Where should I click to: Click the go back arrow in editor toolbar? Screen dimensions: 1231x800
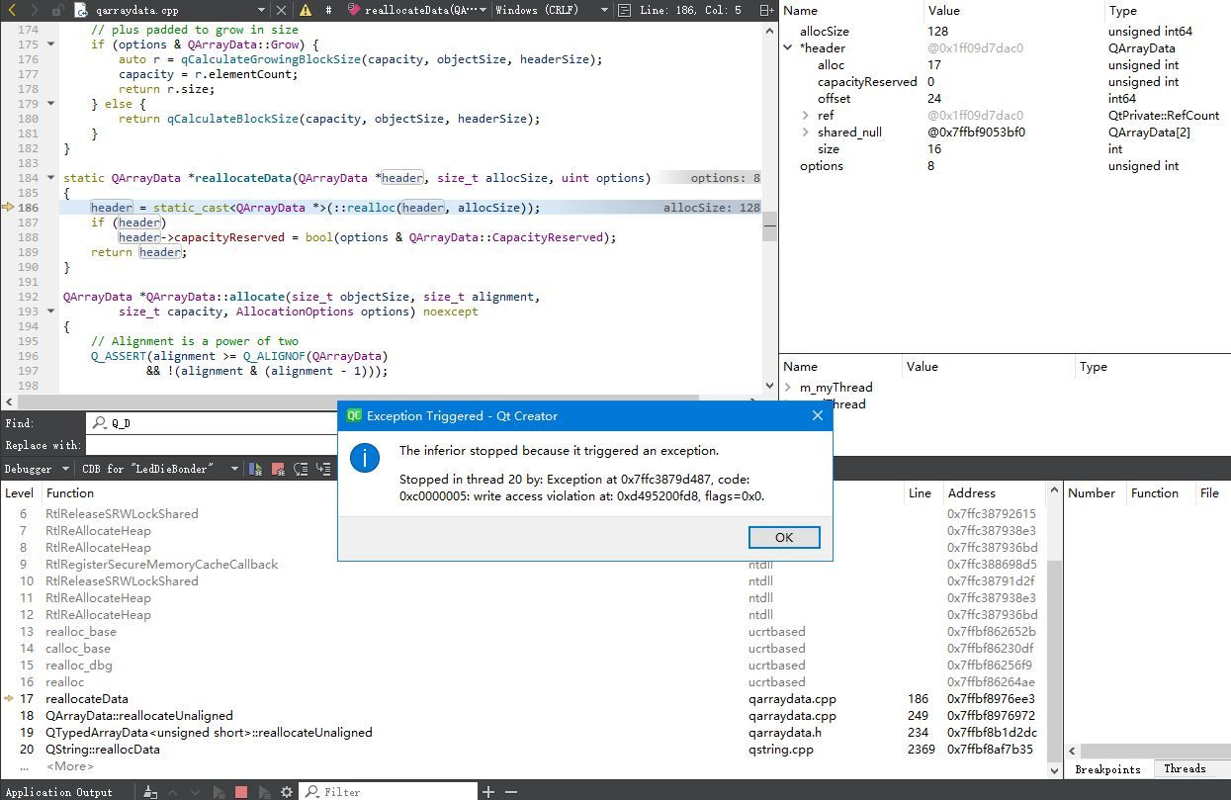coord(12,10)
